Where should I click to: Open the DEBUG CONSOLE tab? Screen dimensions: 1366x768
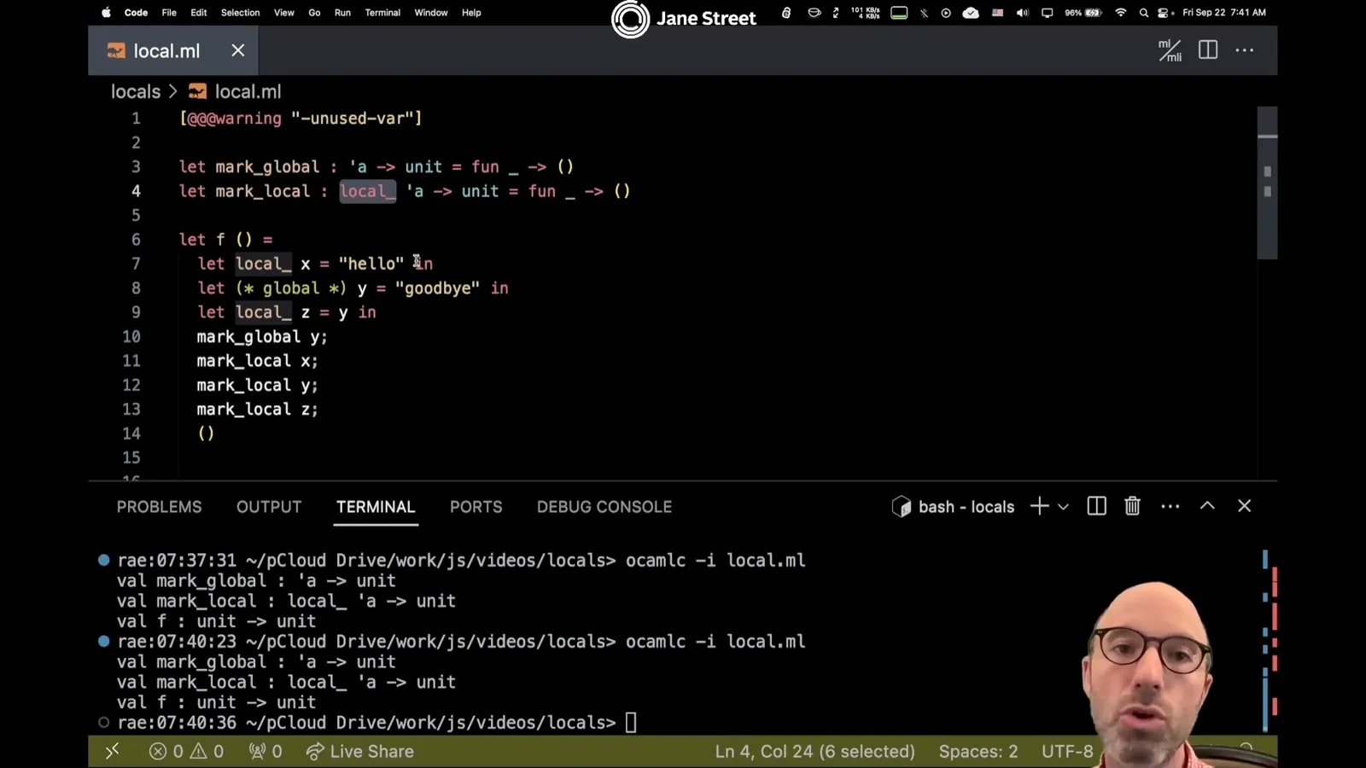tap(604, 507)
